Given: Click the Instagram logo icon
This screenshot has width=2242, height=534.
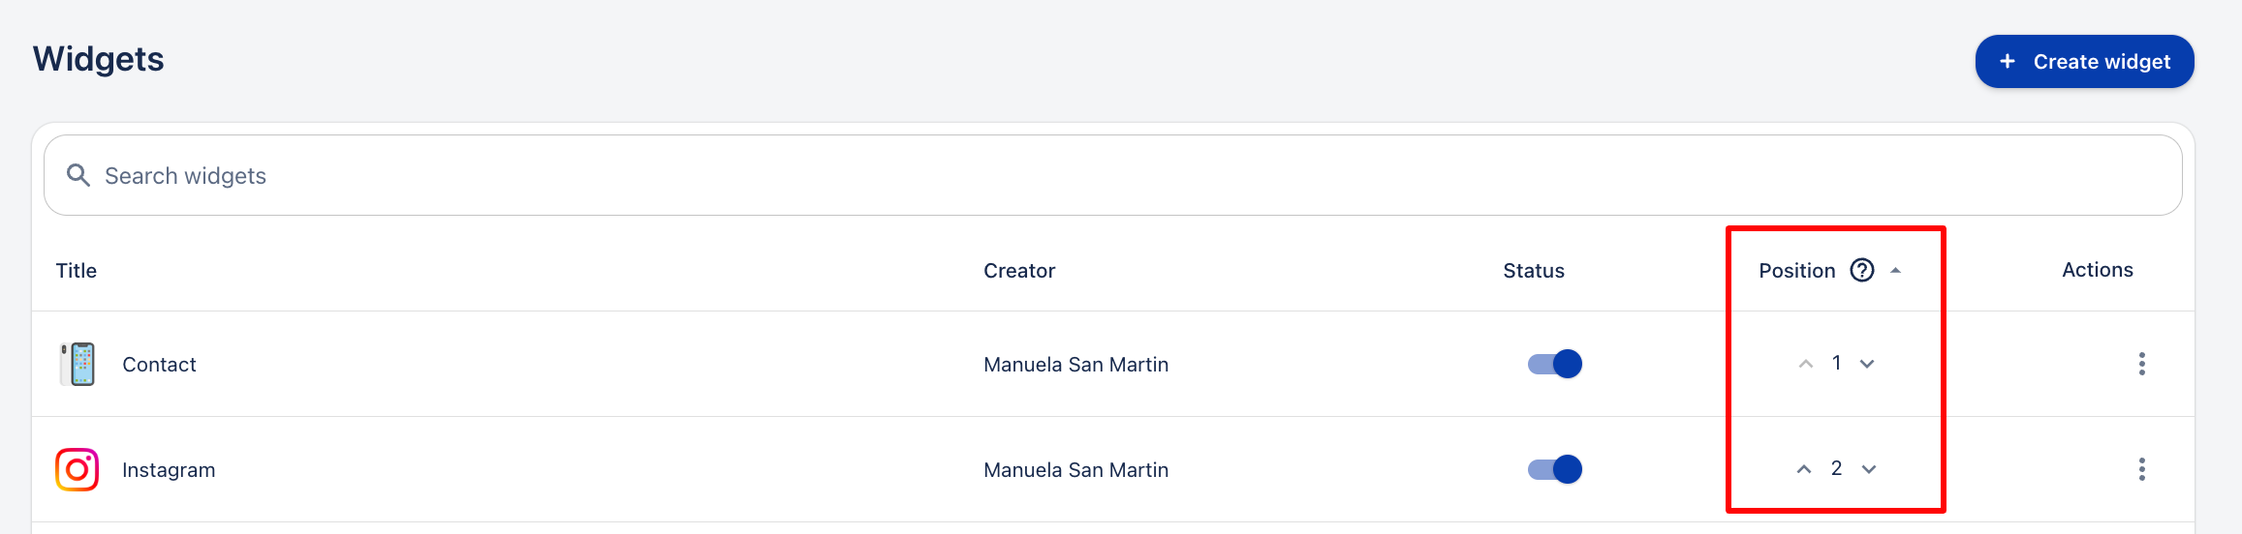Looking at the screenshot, I should tap(78, 469).
